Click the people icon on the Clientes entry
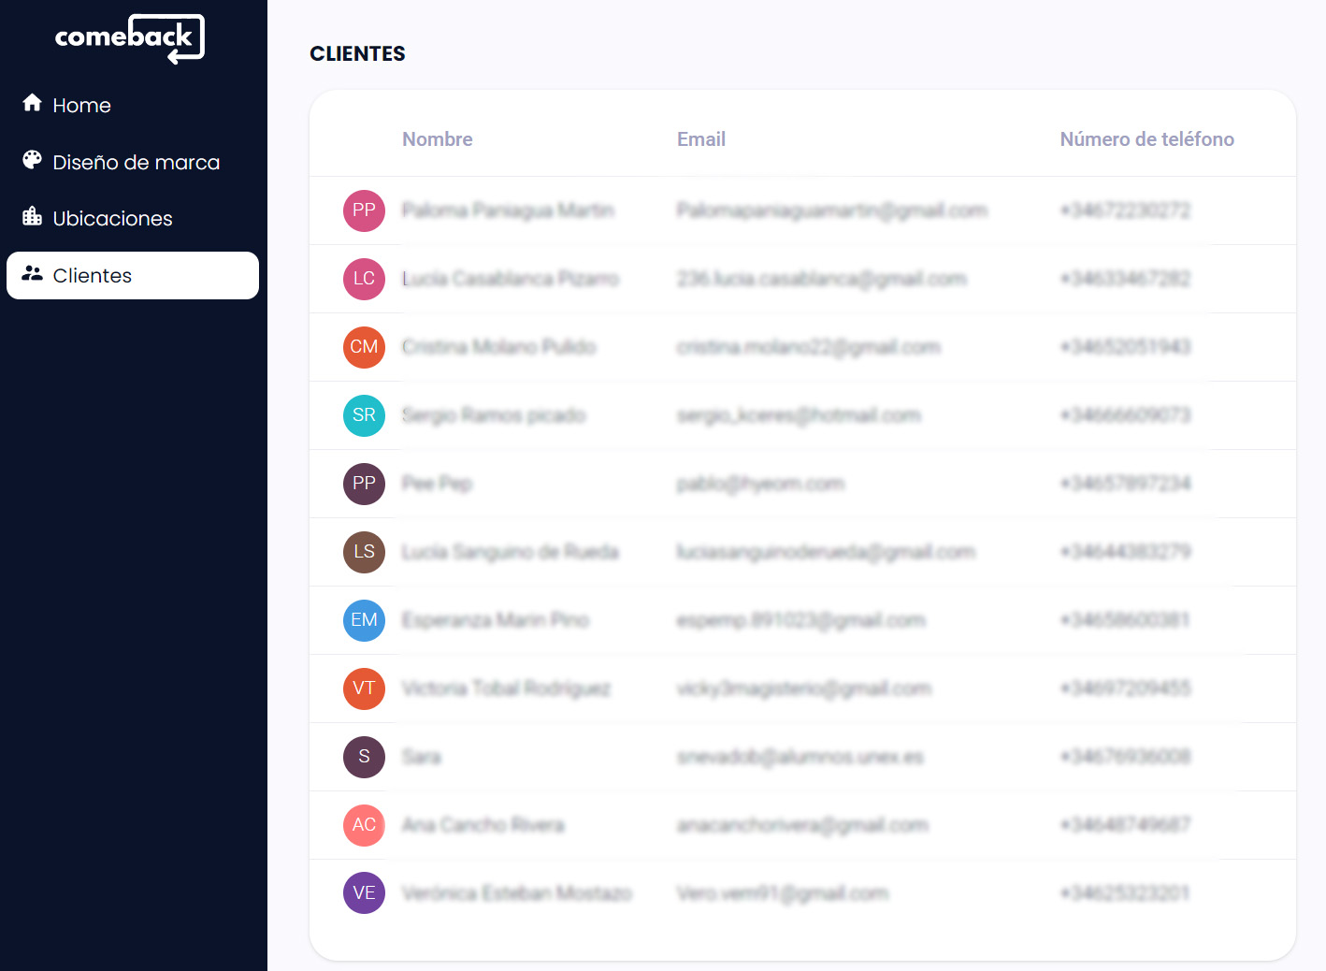Screen dimensions: 1326x971 [x=34, y=273]
